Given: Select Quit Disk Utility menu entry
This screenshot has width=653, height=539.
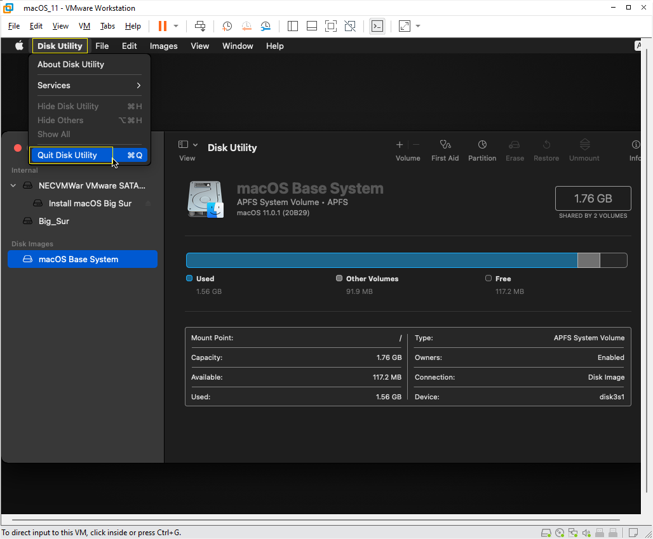Looking at the screenshot, I should [x=90, y=156].
